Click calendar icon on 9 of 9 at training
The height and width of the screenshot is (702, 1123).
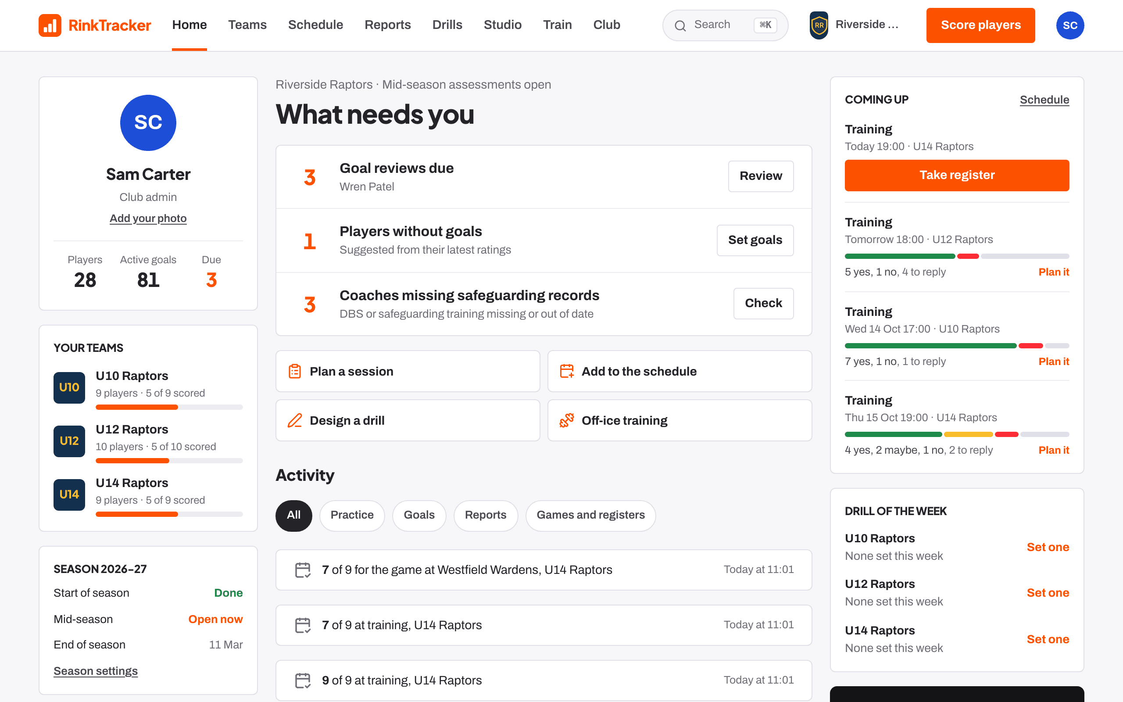point(303,680)
